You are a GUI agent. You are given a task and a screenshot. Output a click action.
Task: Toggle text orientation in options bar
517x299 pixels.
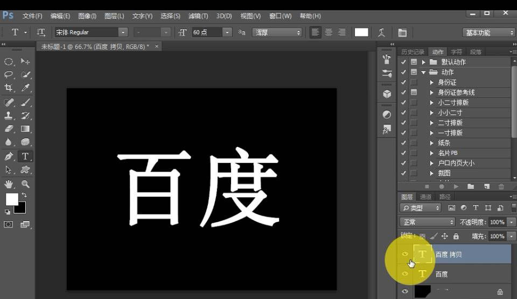tap(41, 32)
